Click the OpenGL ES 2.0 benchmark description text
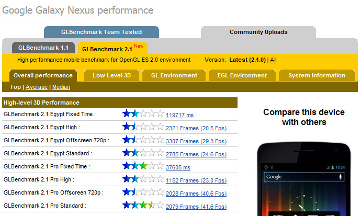Viewport: 361px width, 216px height. (104, 60)
